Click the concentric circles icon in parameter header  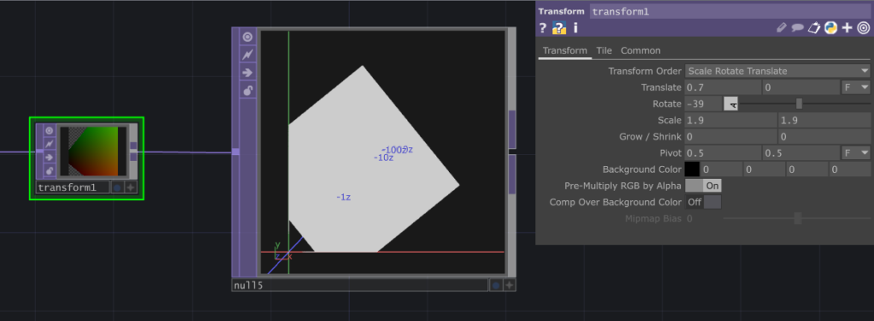(x=863, y=27)
